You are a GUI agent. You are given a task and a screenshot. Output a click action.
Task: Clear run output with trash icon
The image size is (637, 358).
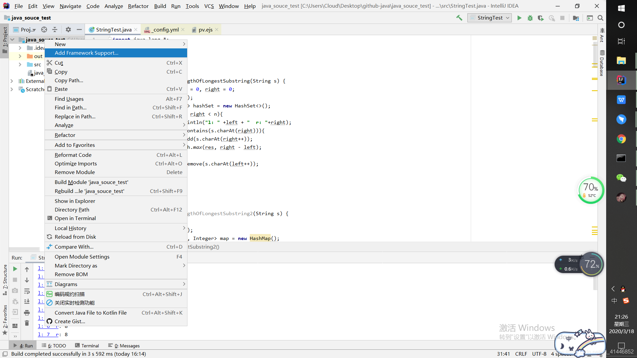27,323
